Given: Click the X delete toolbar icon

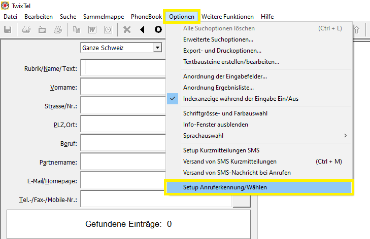Looking at the screenshot, I should click(127, 29).
